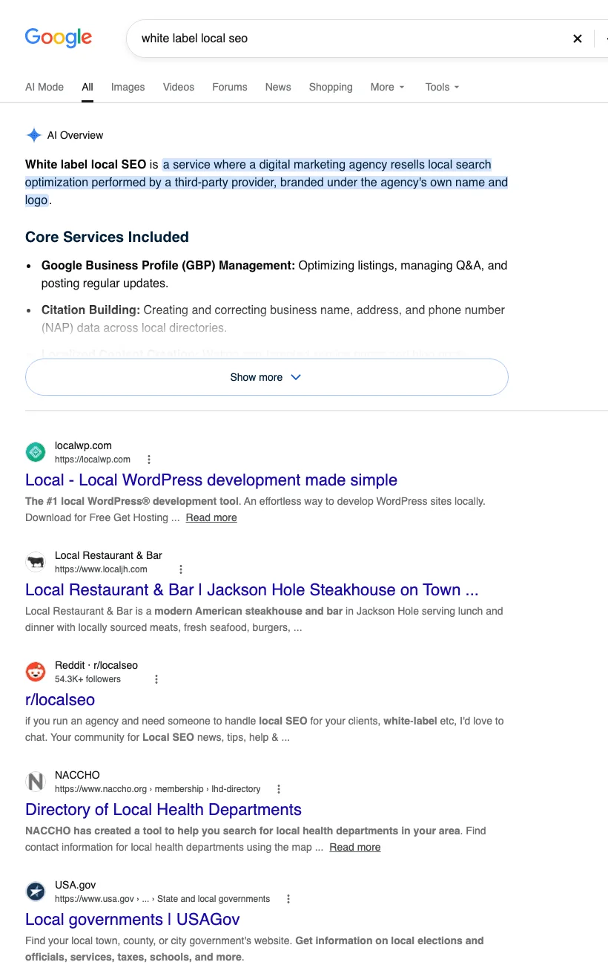Click Read more under the localwp.com result
The image size is (608, 965).
(211, 517)
